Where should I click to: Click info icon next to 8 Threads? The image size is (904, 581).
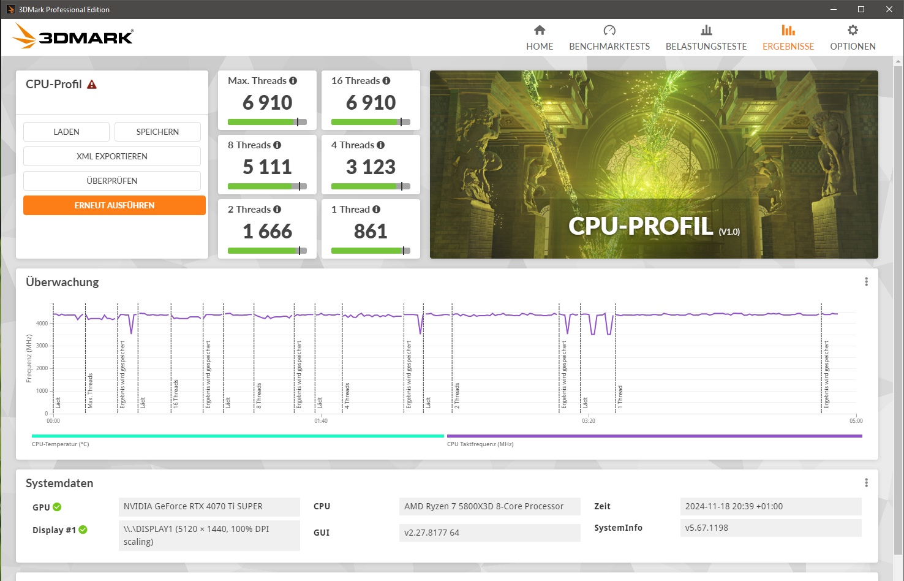[277, 145]
